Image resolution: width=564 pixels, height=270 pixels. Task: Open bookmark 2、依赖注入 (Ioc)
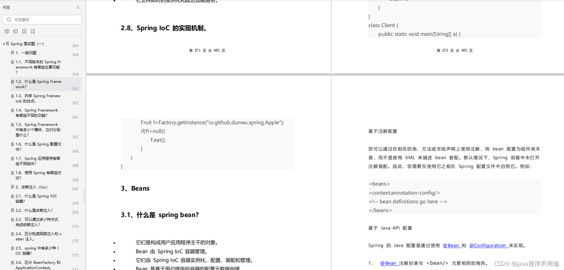coord(31,187)
